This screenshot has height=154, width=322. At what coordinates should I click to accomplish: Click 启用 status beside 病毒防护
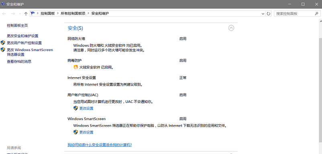click(x=183, y=60)
